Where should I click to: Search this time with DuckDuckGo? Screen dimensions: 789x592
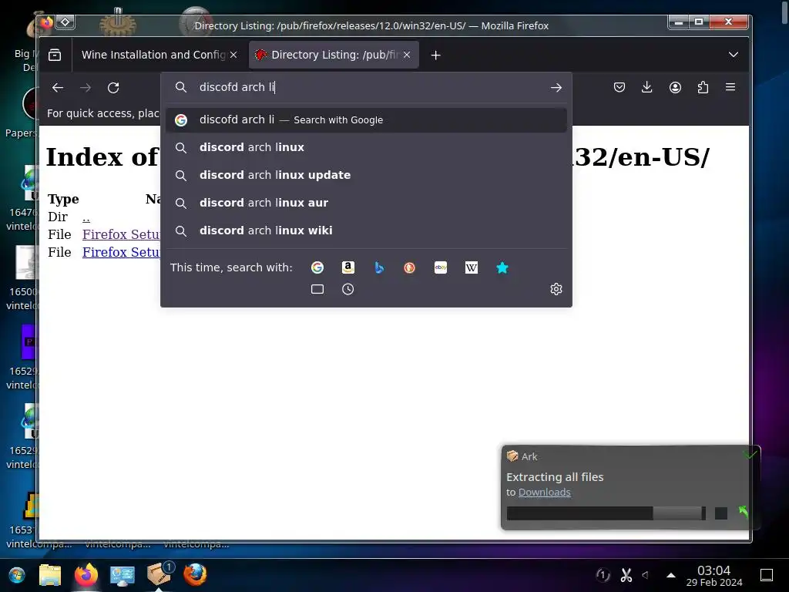click(410, 267)
